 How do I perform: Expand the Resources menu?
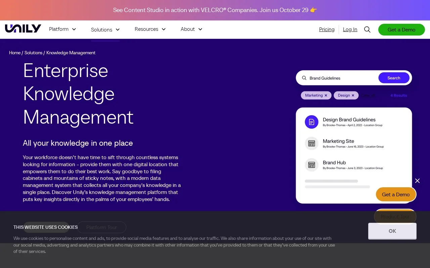click(x=150, y=29)
